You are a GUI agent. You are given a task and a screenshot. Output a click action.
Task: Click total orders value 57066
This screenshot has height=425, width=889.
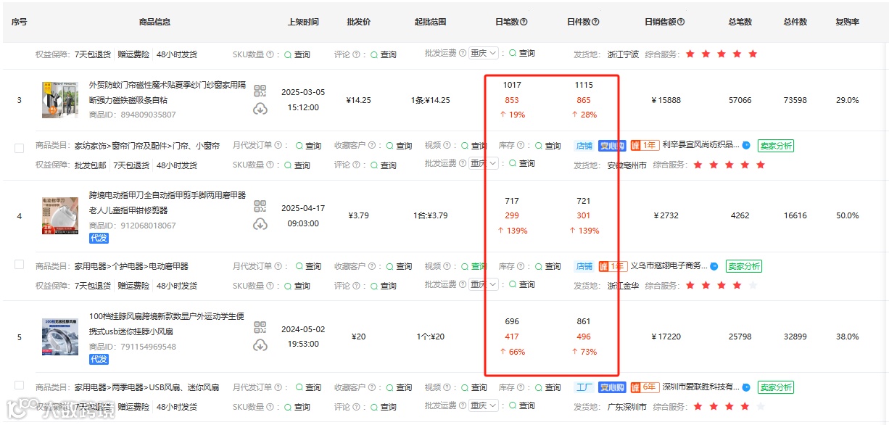pos(740,100)
